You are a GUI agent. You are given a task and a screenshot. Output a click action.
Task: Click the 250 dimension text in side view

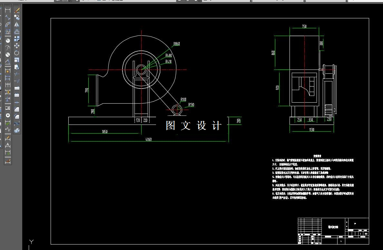(x=300, y=120)
